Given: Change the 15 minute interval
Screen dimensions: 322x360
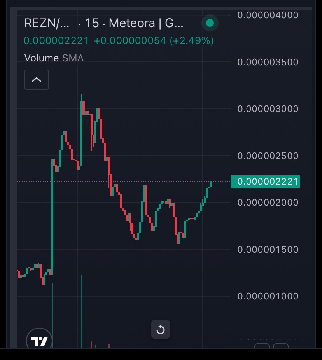Looking at the screenshot, I should 92,23.
